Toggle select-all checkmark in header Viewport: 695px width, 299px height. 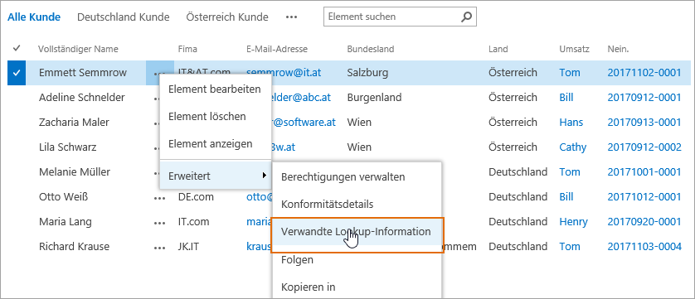[17, 48]
